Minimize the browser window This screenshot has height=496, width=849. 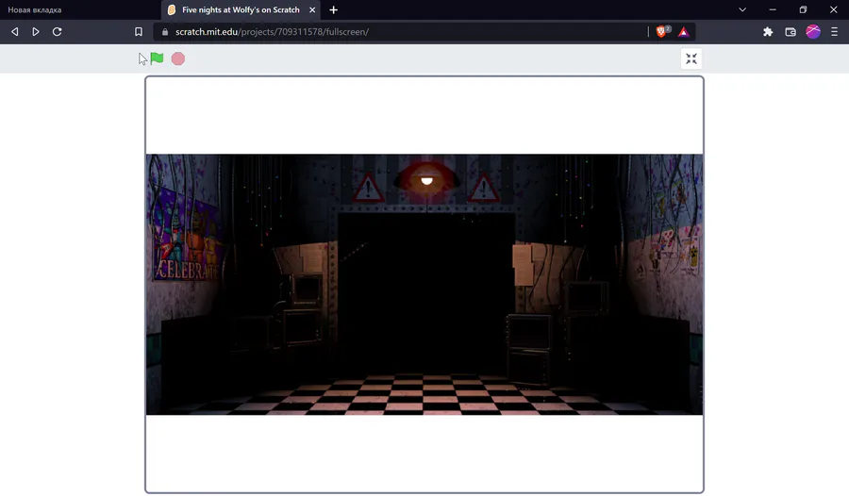click(x=773, y=9)
